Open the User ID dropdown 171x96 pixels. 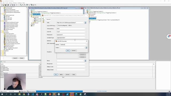click(85, 32)
